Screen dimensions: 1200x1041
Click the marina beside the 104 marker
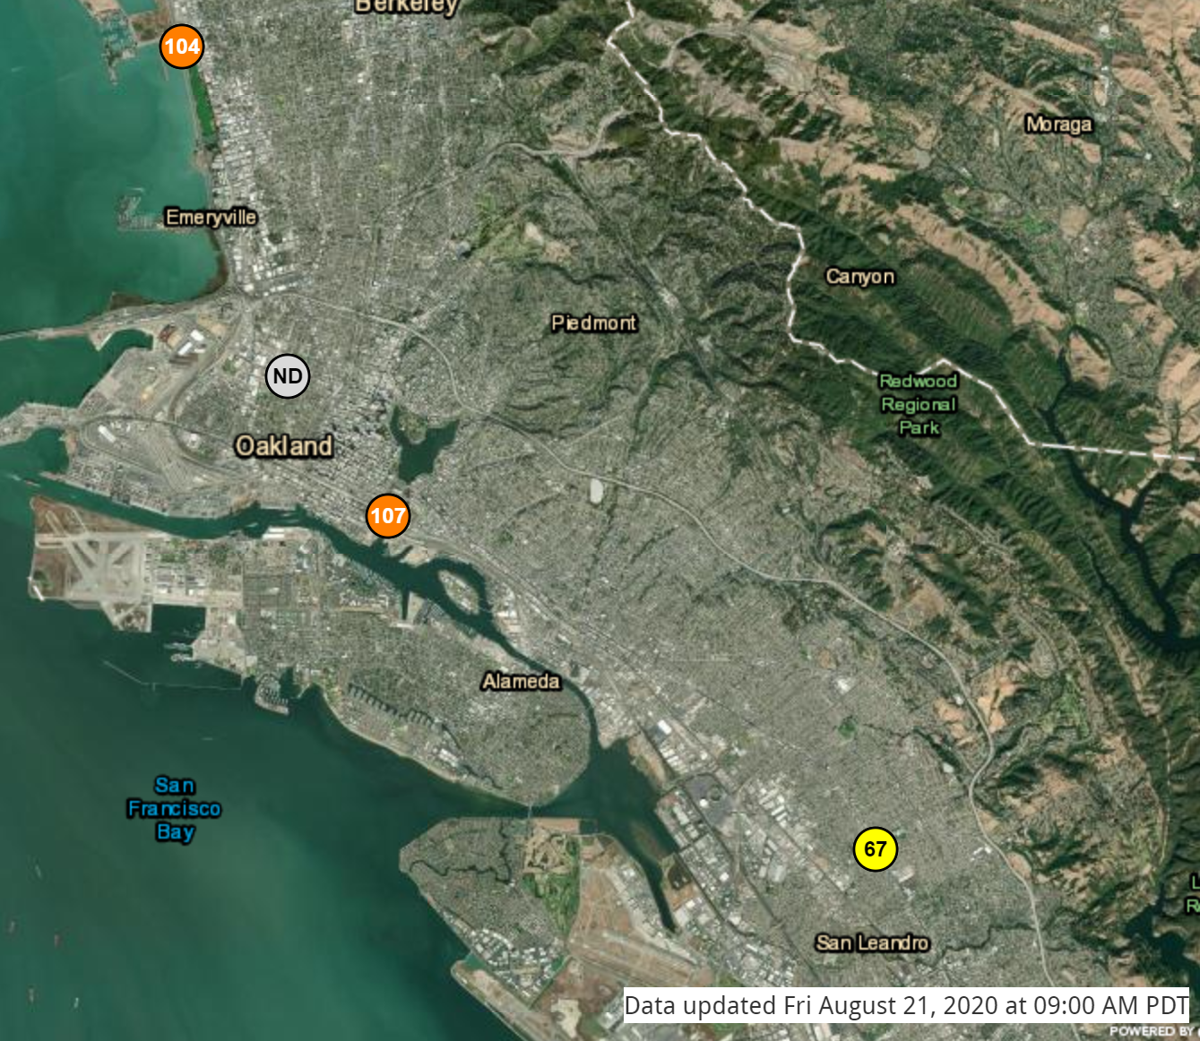[118, 36]
